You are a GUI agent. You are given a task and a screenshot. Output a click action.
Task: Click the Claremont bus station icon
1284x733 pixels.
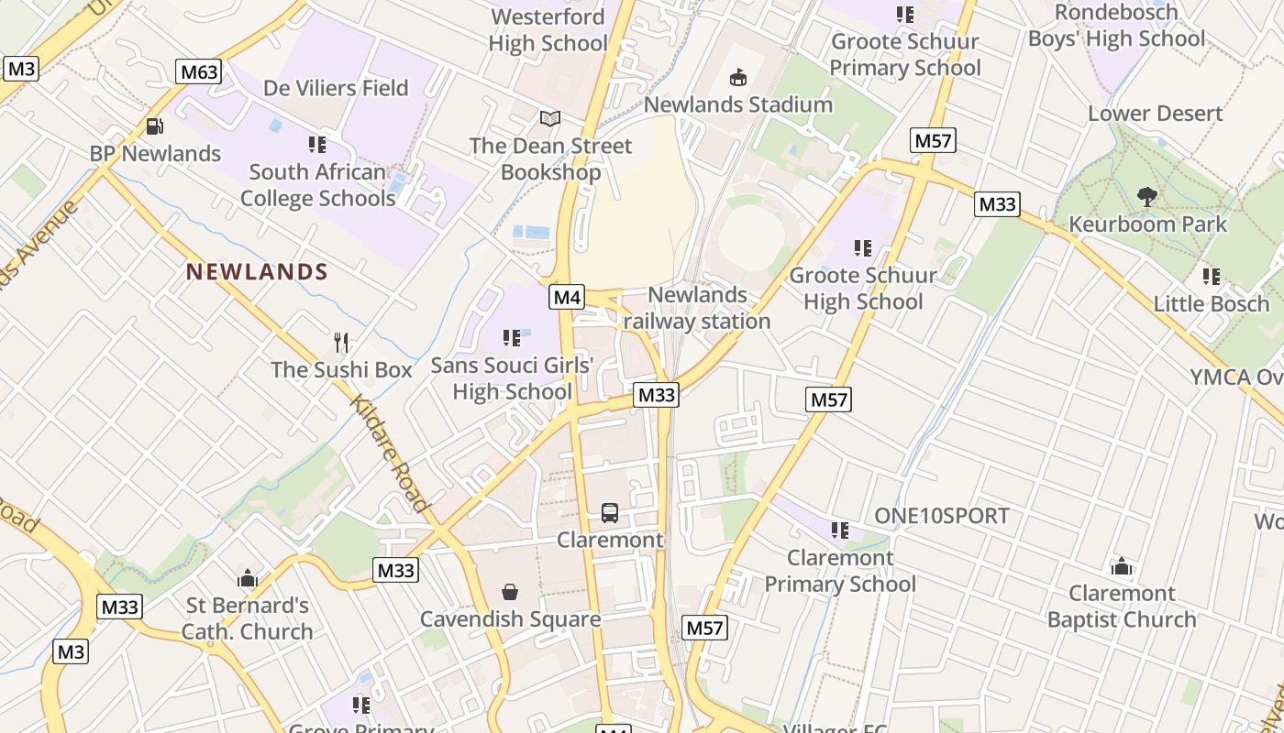tap(610, 513)
